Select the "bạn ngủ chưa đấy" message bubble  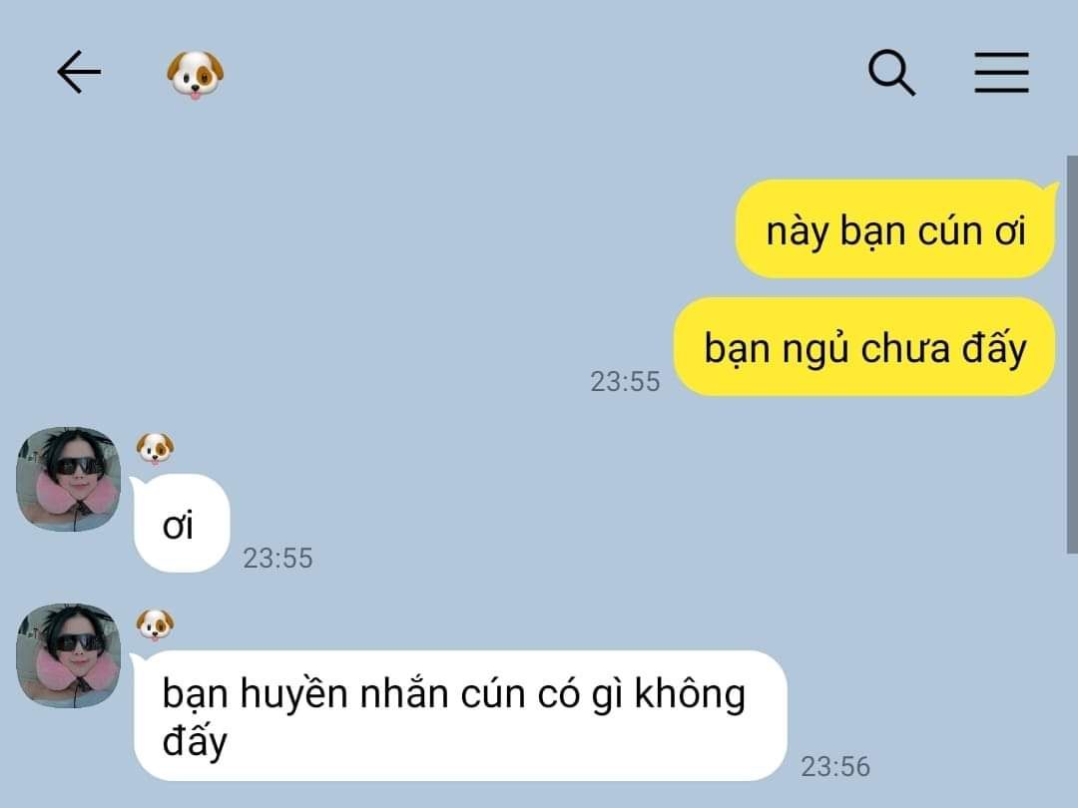(x=864, y=346)
